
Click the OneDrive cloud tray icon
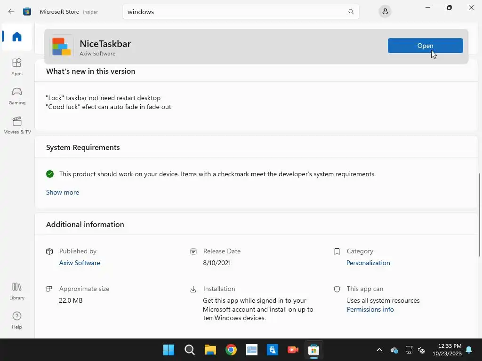[x=394, y=350]
